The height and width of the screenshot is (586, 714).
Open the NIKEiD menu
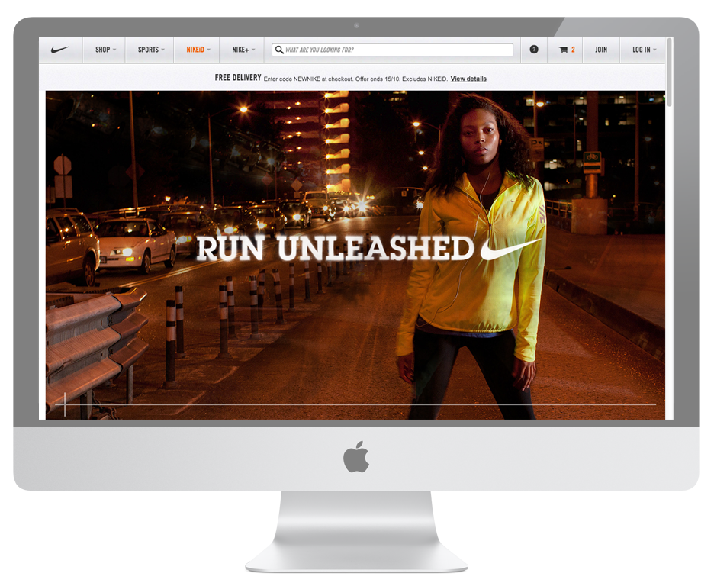(x=198, y=50)
